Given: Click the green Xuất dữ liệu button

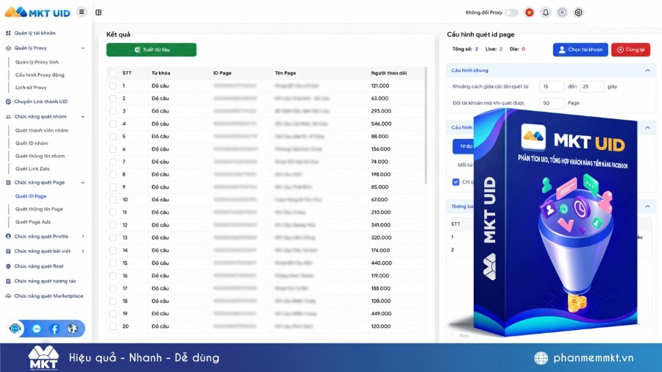Looking at the screenshot, I should point(151,50).
